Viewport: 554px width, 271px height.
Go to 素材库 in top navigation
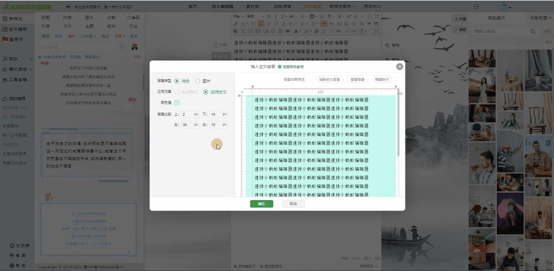[x=252, y=6]
